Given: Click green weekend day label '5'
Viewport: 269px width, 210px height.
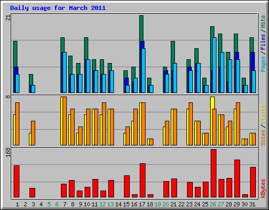Looking at the screenshot, I should 49,204.
